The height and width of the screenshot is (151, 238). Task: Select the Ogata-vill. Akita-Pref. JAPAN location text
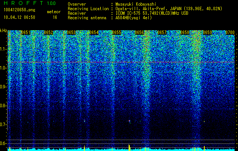169,9
